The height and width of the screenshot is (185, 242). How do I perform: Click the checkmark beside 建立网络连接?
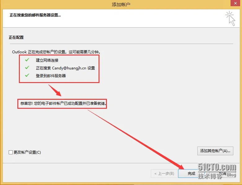click(x=27, y=60)
